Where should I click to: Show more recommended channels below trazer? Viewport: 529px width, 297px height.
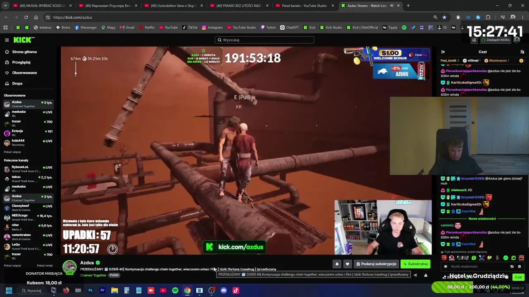[x=12, y=266]
